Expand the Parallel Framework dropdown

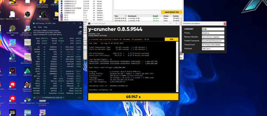coord(213,41)
